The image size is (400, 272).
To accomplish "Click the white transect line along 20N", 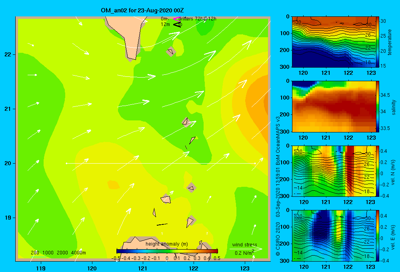I will coord(161,163).
